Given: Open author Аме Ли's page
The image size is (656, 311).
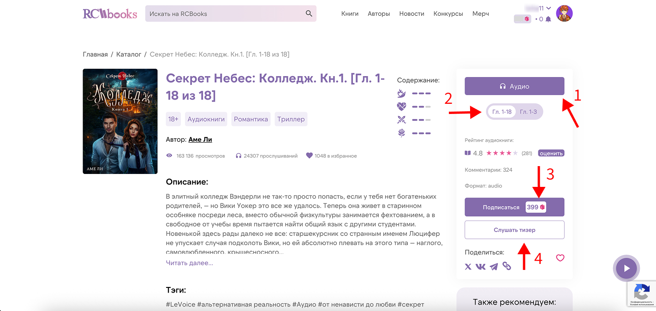Looking at the screenshot, I should [x=200, y=139].
